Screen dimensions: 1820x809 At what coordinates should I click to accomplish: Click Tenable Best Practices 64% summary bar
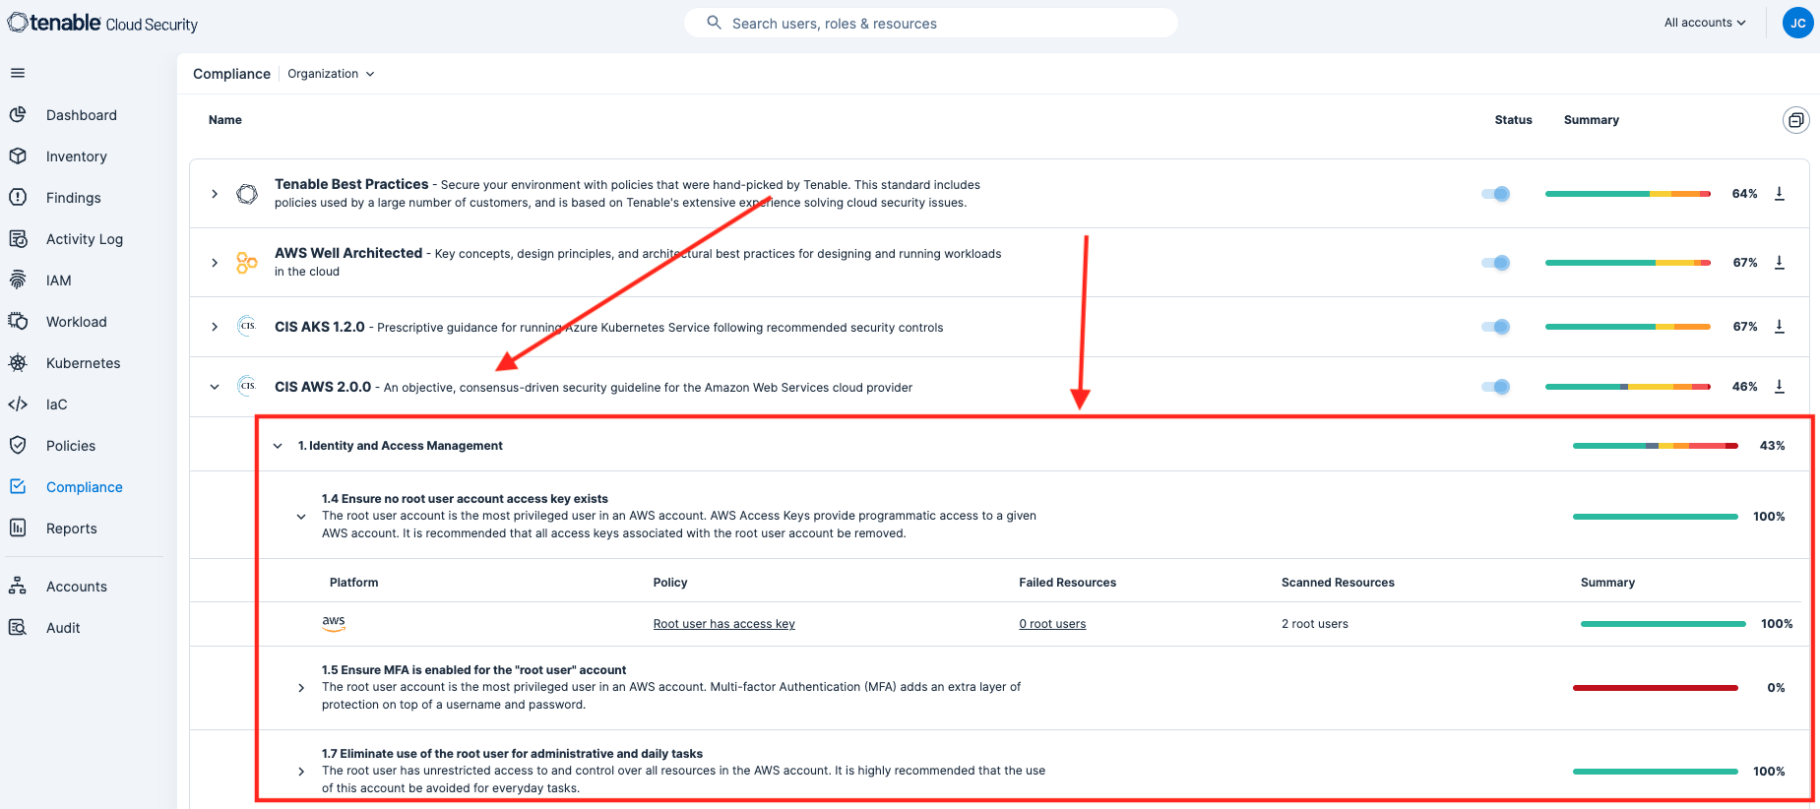point(1628,194)
